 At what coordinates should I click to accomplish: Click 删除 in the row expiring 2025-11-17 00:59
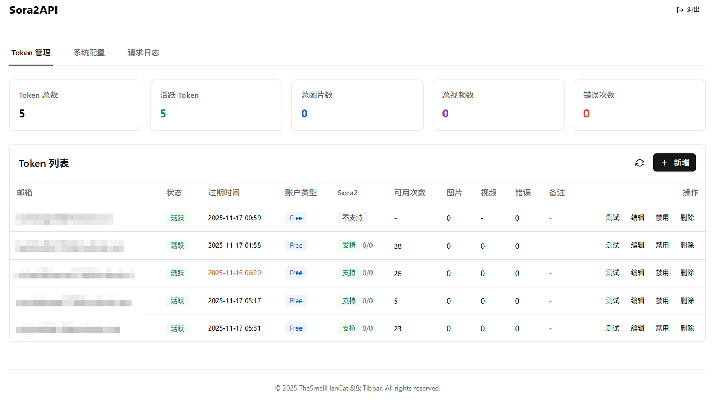click(687, 218)
